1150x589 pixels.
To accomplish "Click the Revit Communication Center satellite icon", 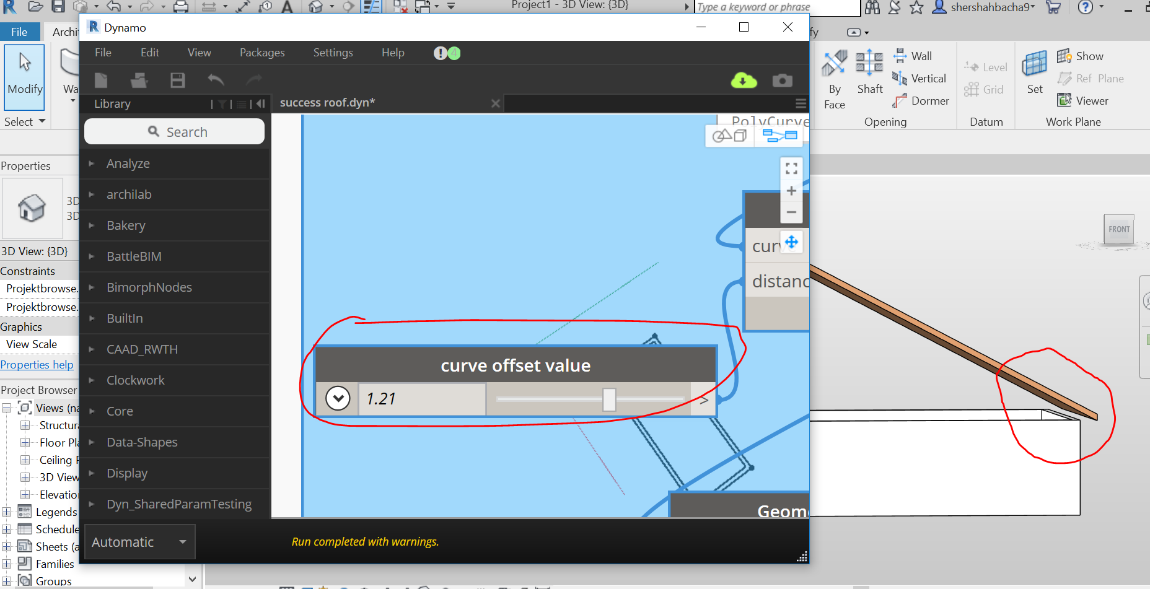I will 894,7.
